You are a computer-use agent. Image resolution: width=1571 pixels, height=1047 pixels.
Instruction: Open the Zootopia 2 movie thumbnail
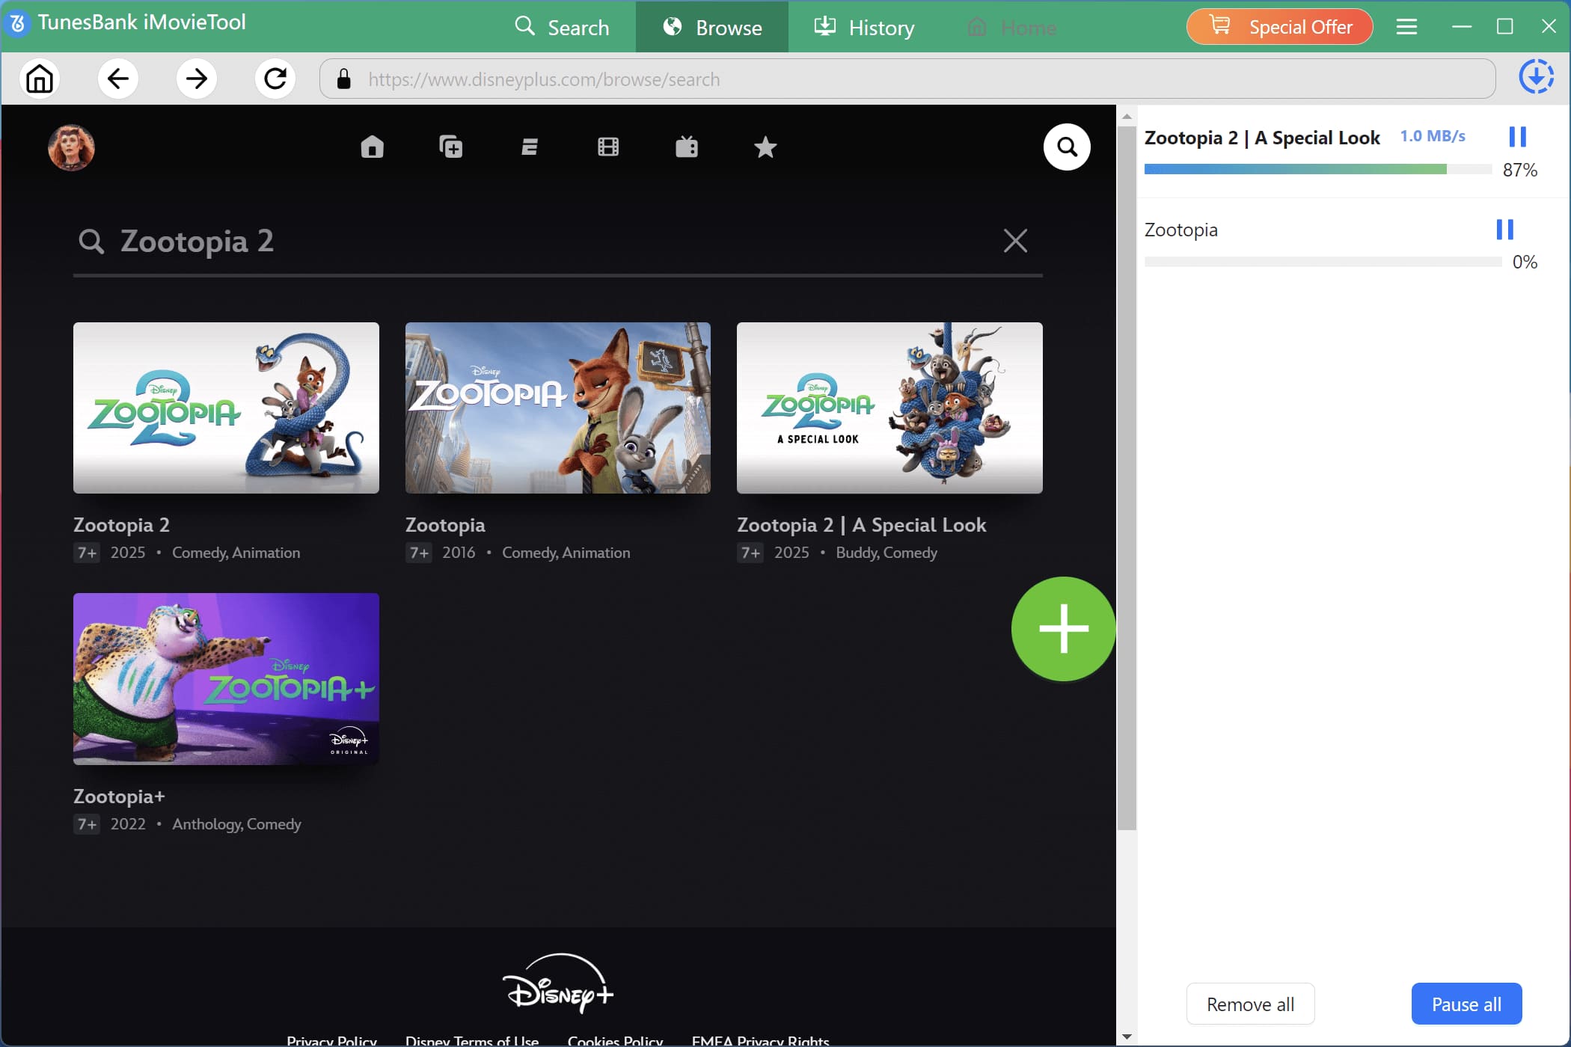click(x=226, y=408)
